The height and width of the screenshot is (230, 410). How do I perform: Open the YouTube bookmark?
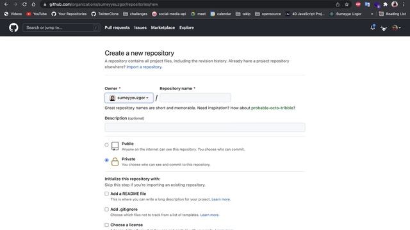point(37,14)
